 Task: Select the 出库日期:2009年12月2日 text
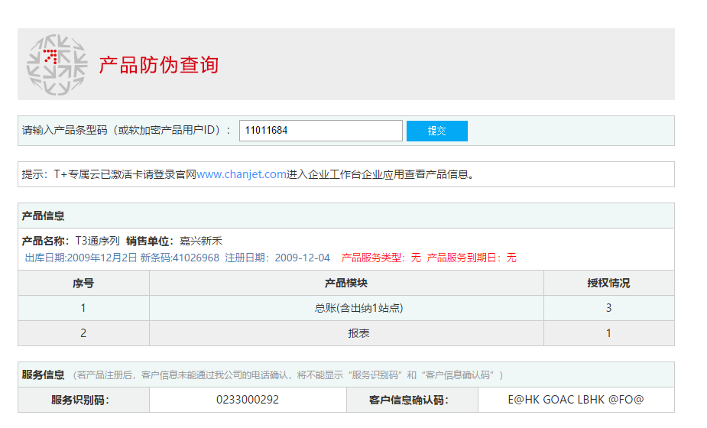[81, 258]
